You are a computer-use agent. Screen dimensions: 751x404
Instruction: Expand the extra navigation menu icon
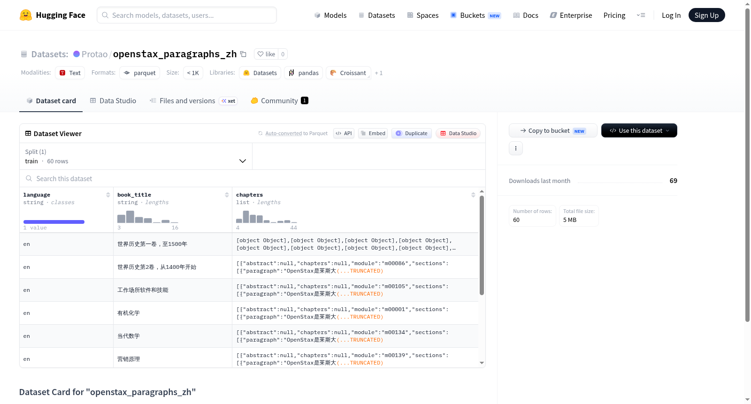click(641, 15)
